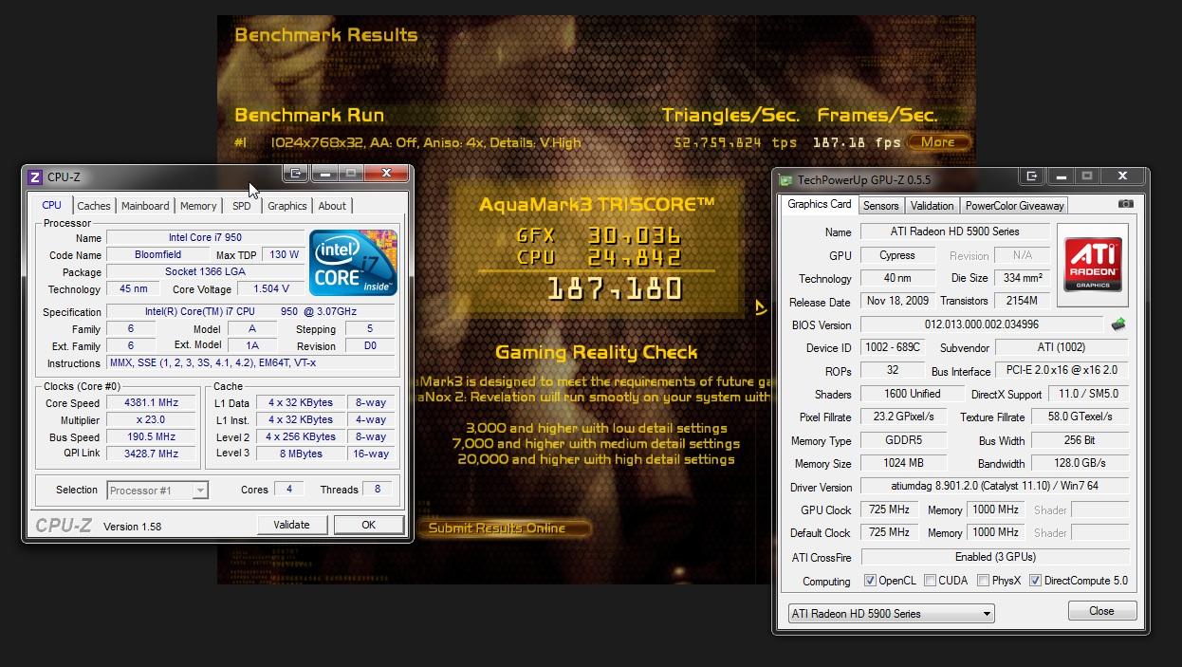Viewport: 1182px width, 667px height.
Task: Click the Threads count value 8
Action: [378, 489]
